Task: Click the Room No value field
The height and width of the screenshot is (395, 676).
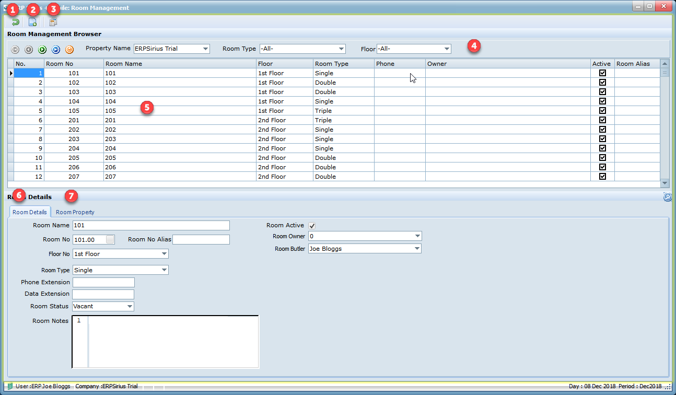Action: pos(89,239)
